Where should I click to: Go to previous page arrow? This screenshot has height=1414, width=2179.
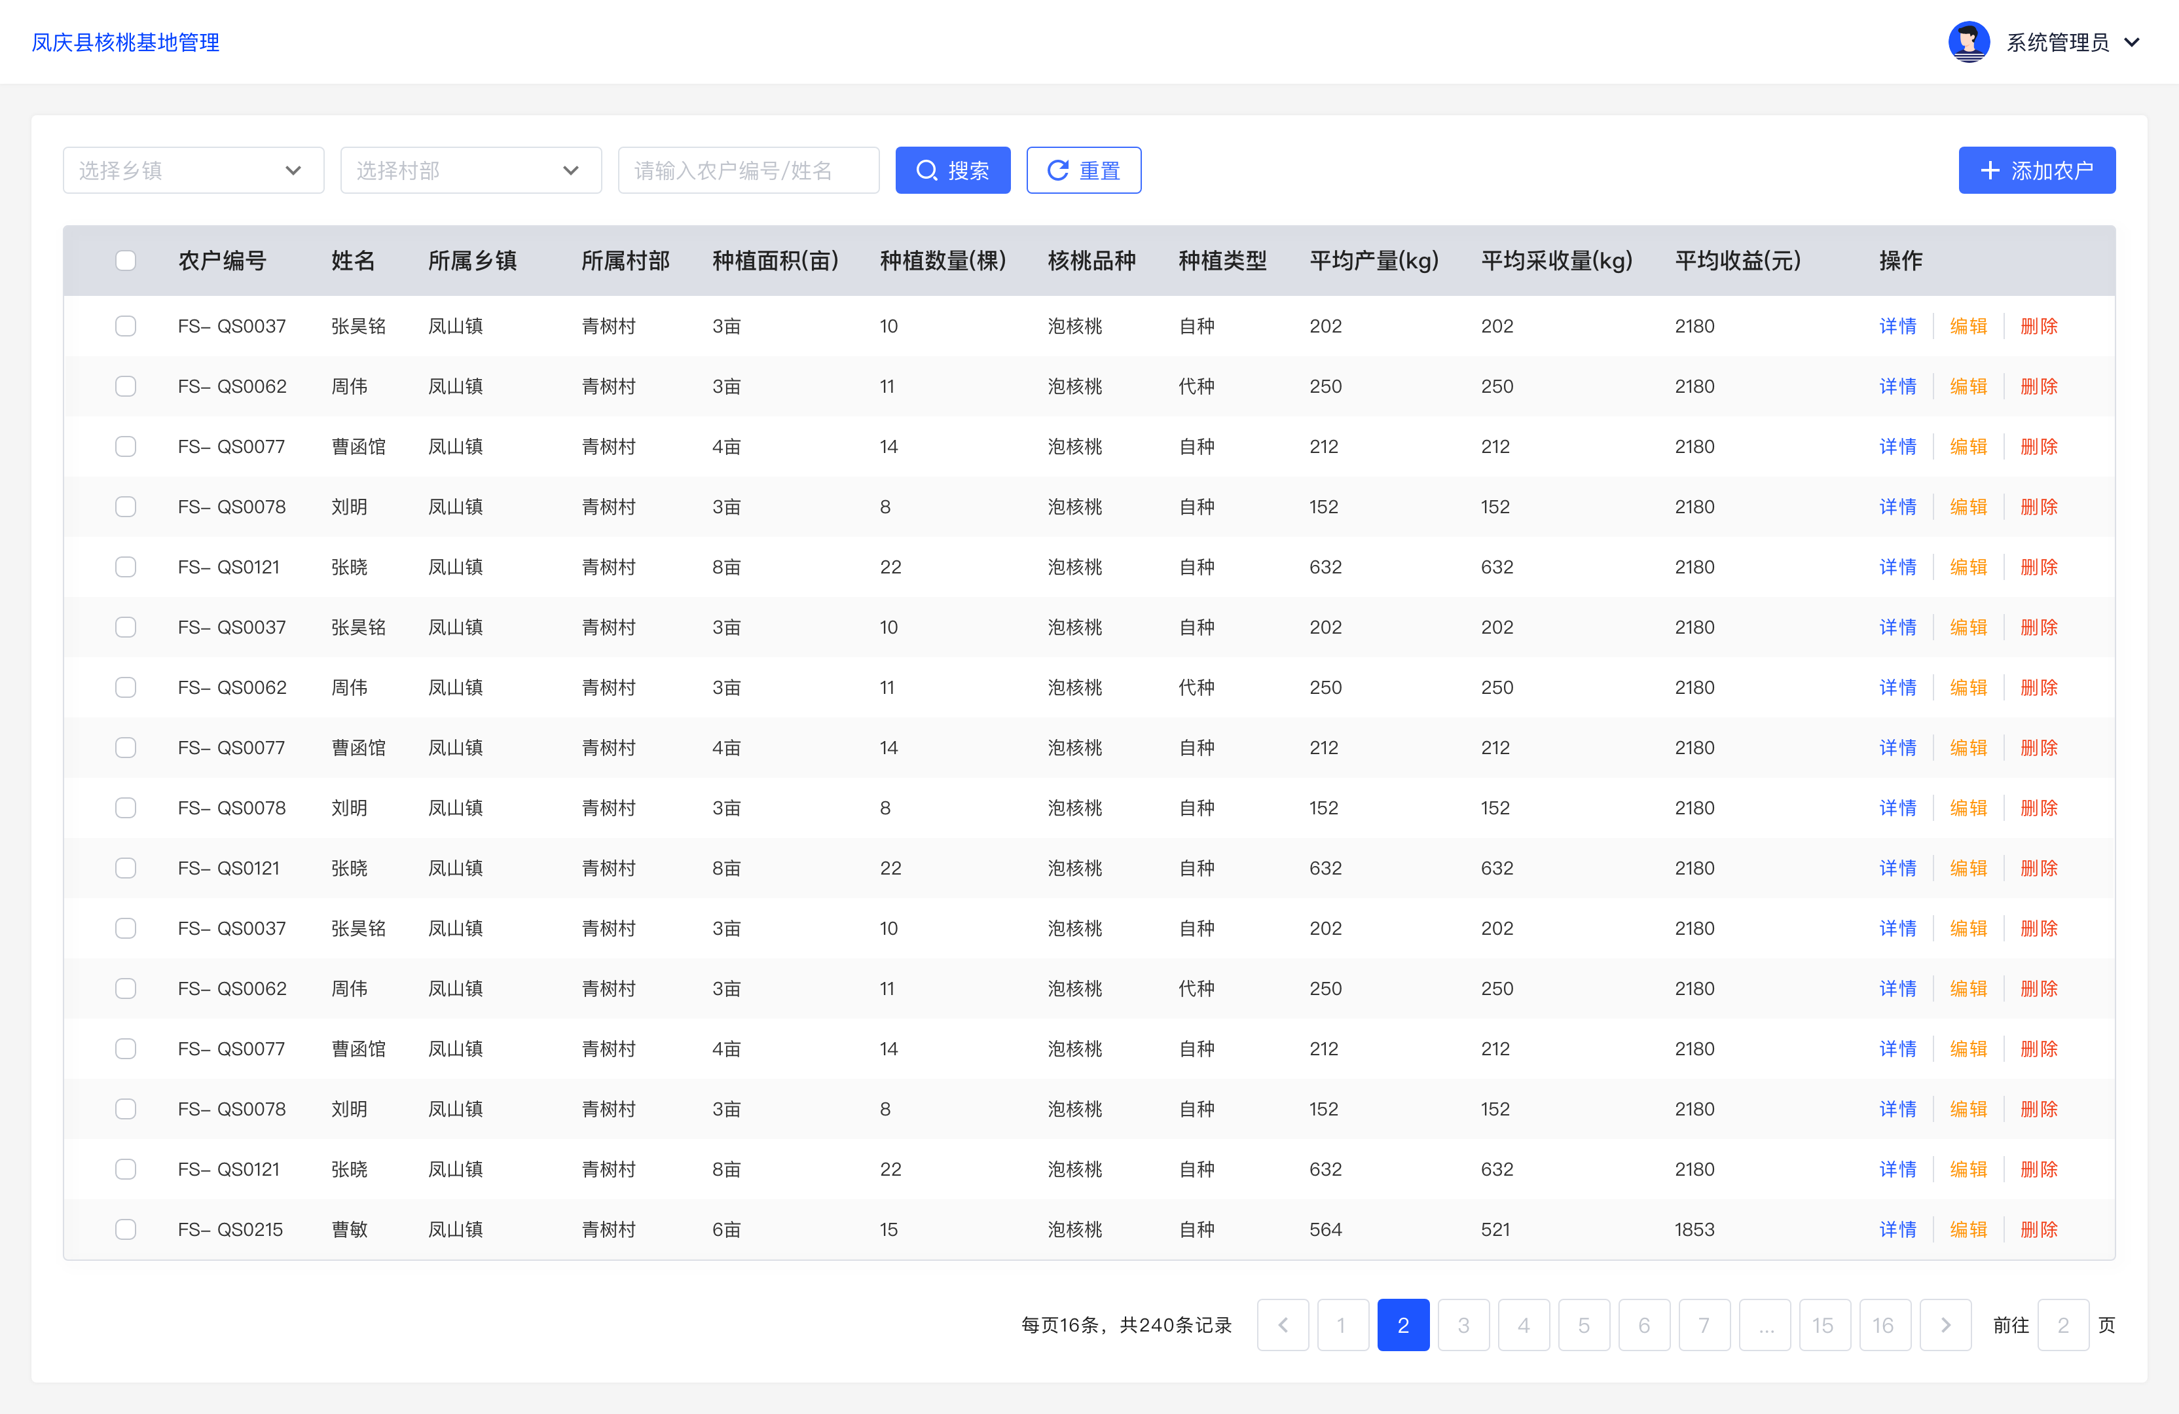[1283, 1324]
